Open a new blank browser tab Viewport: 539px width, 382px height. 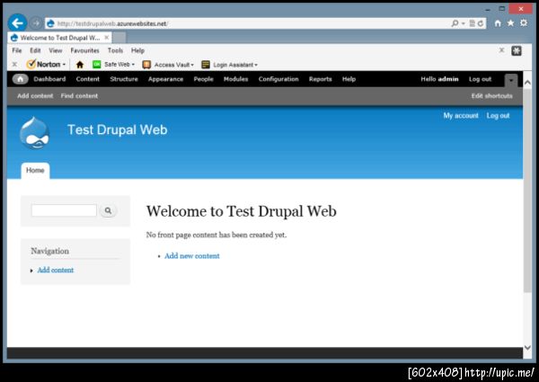pyautogui.click(x=119, y=38)
